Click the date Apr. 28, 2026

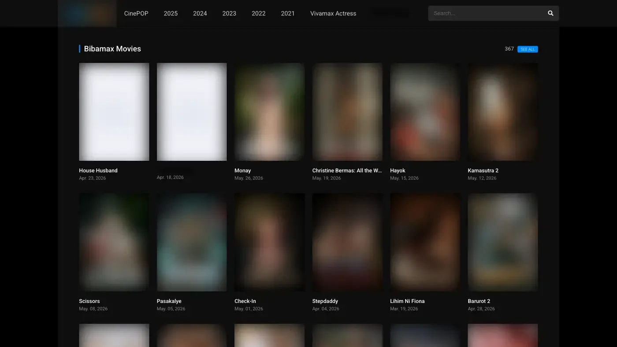click(481, 309)
